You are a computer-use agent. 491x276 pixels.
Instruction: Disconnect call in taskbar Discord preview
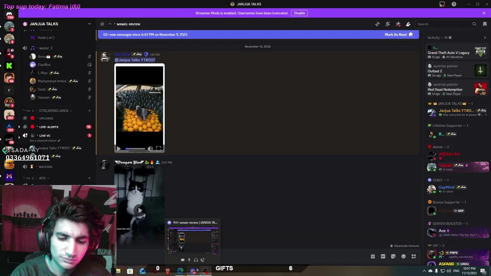[x=203, y=260]
